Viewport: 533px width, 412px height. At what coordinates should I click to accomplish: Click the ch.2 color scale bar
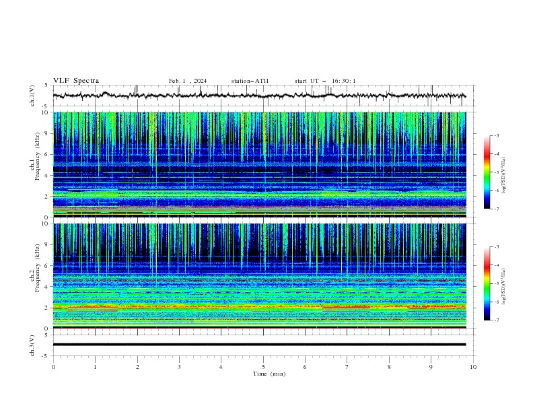coord(487,283)
